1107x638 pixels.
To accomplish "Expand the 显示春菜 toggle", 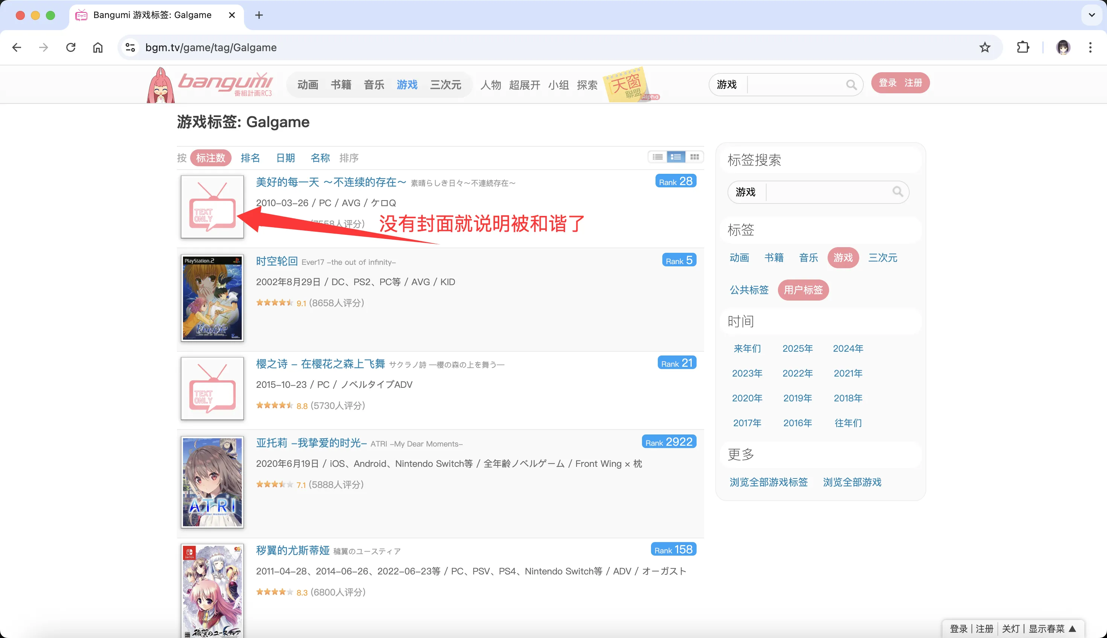I will pos(1053,629).
